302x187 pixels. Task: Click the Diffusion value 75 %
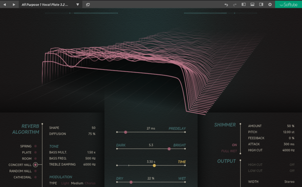[92, 134]
